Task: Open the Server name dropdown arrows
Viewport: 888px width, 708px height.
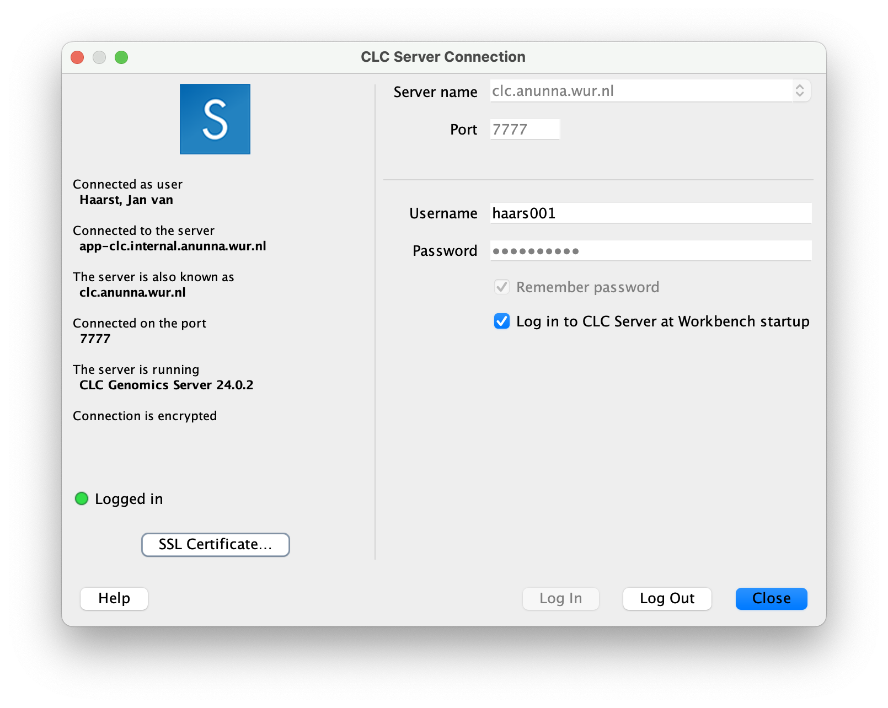Action: point(800,91)
